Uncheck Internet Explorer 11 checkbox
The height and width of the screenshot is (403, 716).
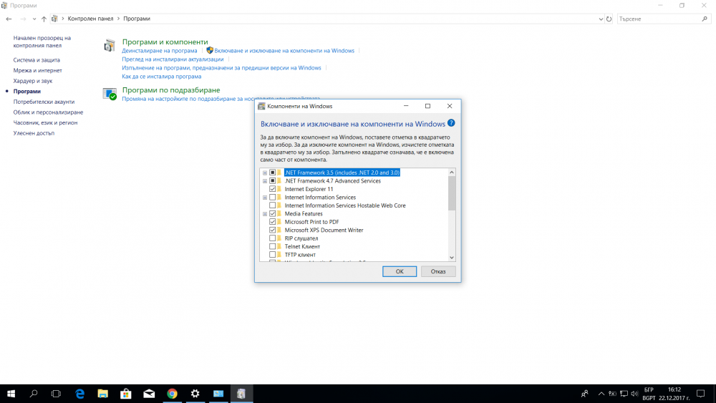273,189
